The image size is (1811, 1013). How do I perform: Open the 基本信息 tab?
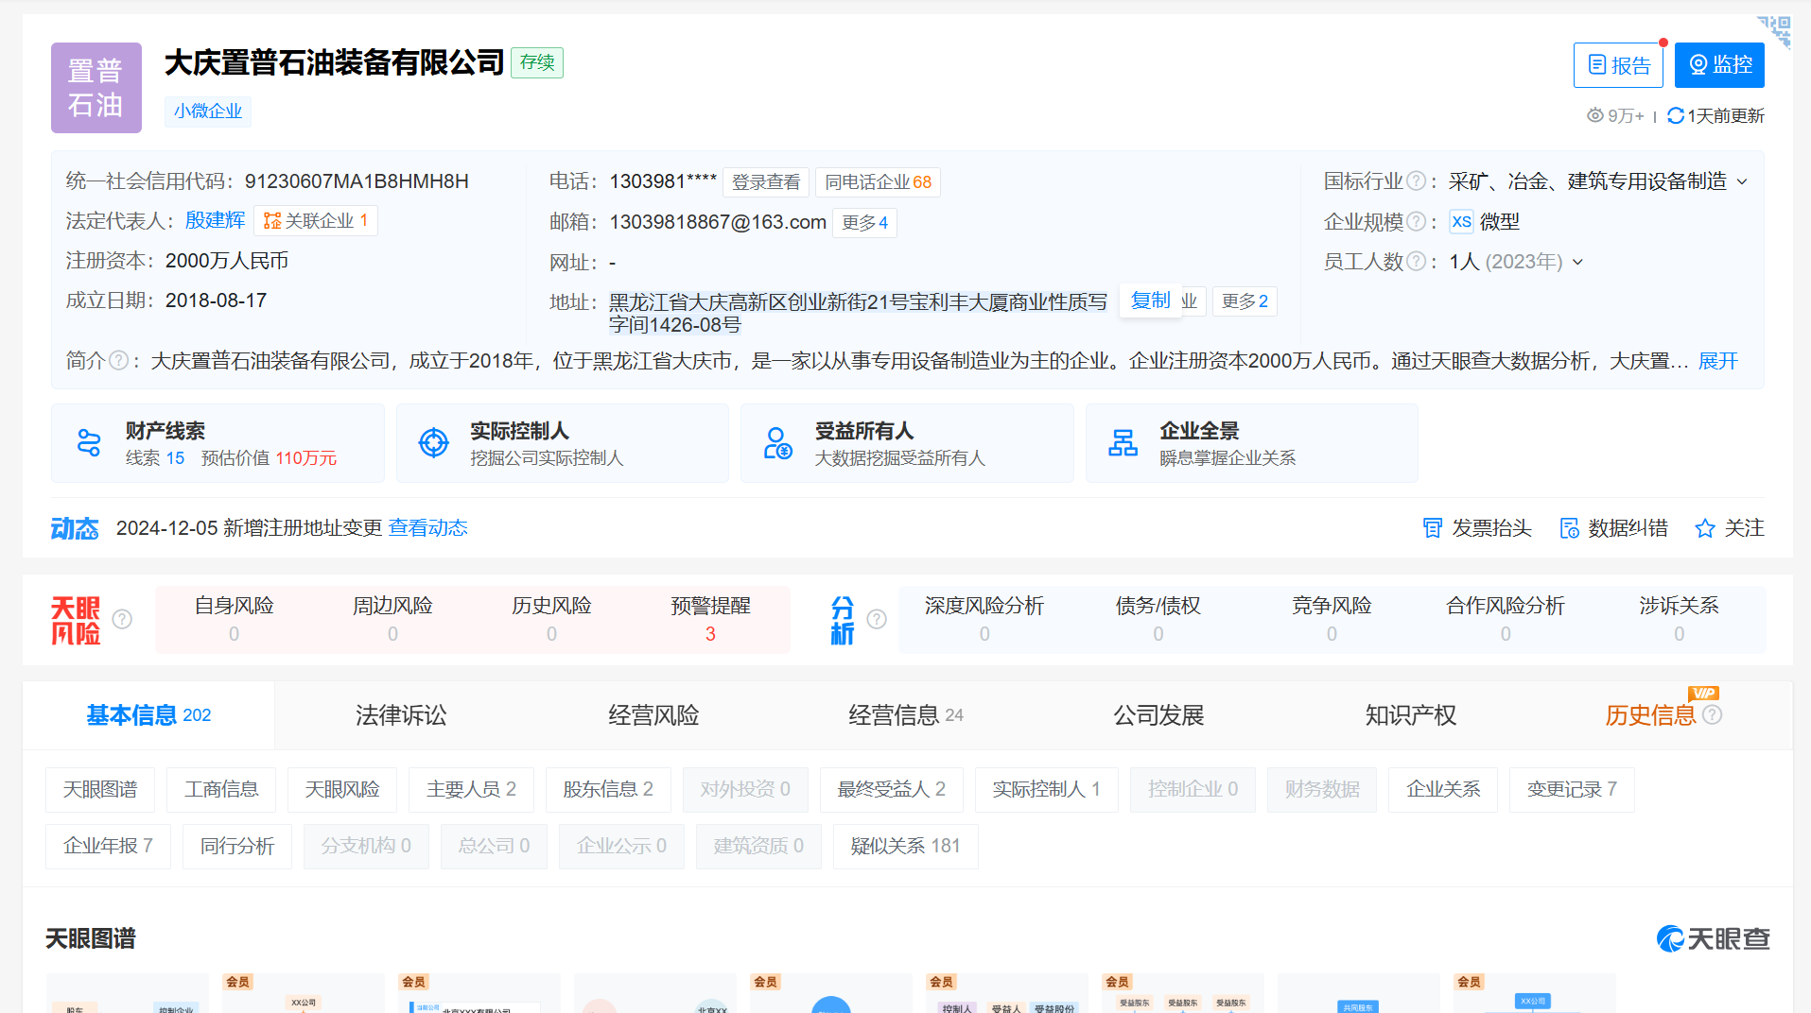(148, 715)
